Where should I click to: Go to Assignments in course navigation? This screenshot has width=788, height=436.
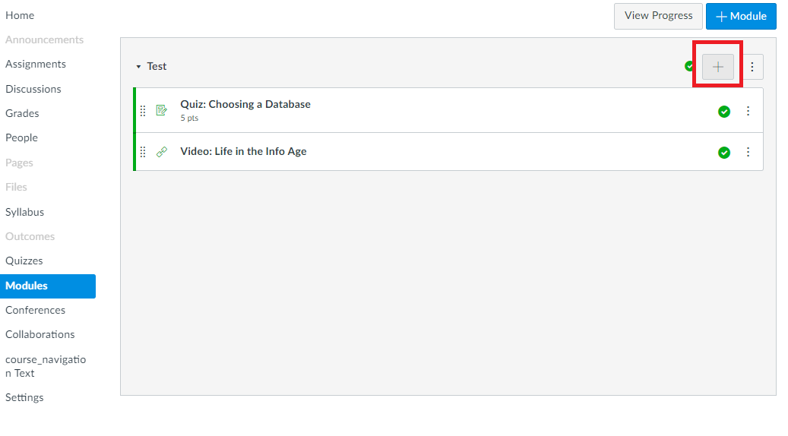point(36,65)
